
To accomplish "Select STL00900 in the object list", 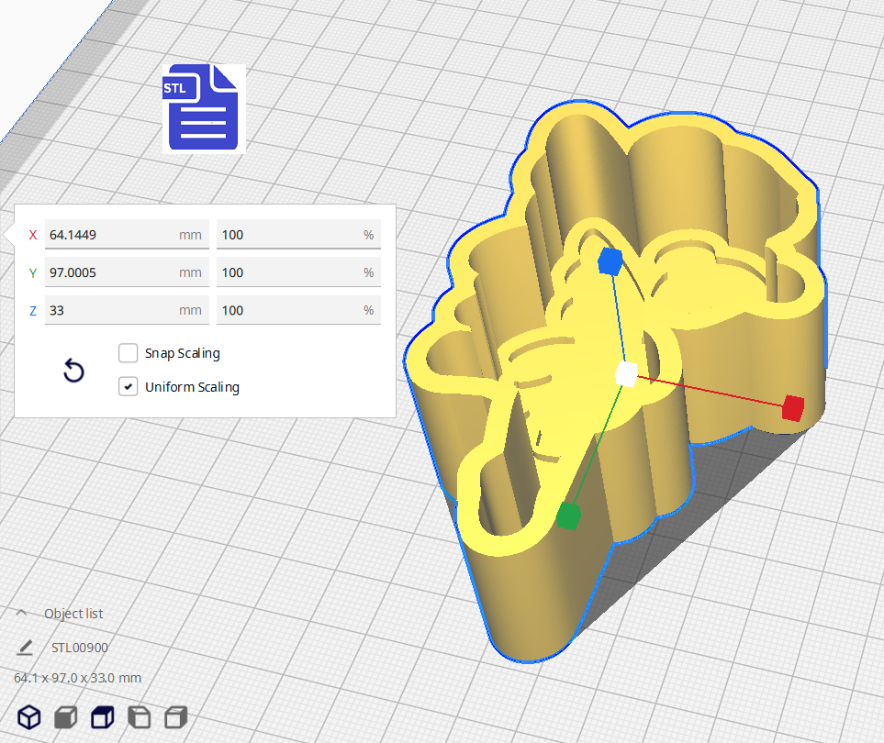I will (x=80, y=648).
